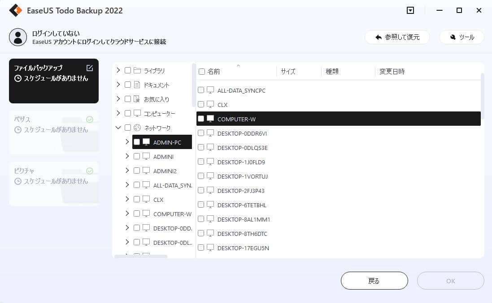Click the ドキュメント document icon
This screenshot has height=303, width=492.
(137, 85)
